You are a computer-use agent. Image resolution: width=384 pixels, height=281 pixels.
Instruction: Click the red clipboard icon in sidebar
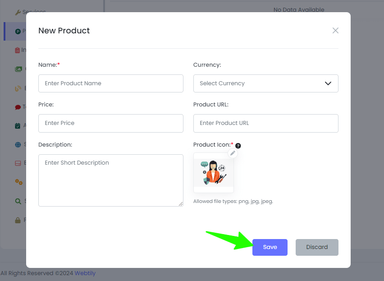pos(18,50)
